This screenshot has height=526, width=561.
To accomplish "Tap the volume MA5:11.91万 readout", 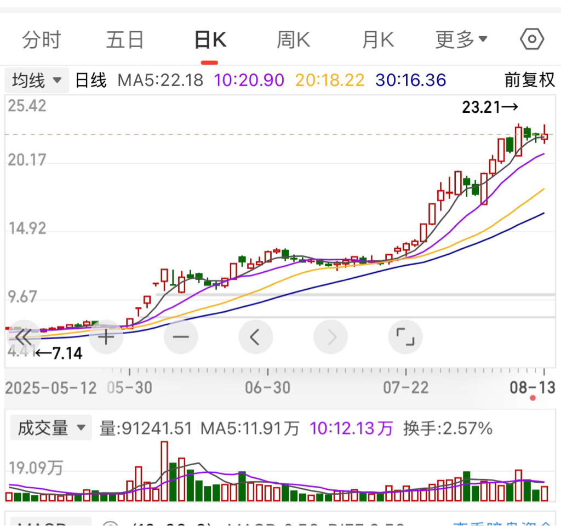I will pos(250,428).
